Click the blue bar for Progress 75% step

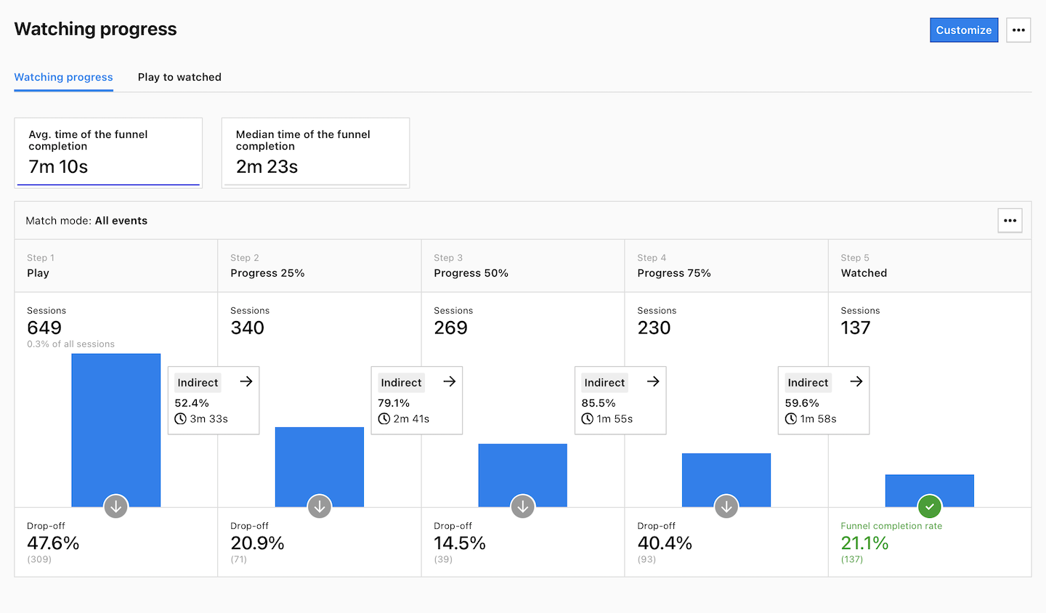point(726,480)
